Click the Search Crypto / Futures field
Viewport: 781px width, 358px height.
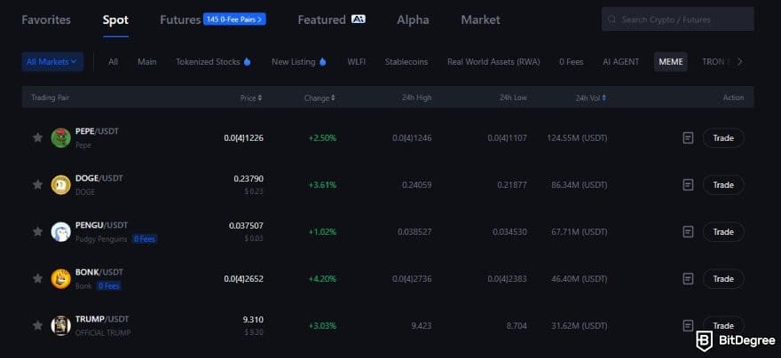pyautogui.click(x=678, y=19)
